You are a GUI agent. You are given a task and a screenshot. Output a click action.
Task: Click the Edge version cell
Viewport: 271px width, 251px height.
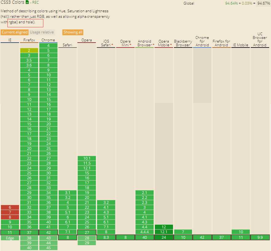(10, 238)
